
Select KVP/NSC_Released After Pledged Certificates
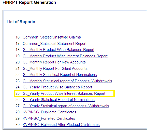(61, 125)
